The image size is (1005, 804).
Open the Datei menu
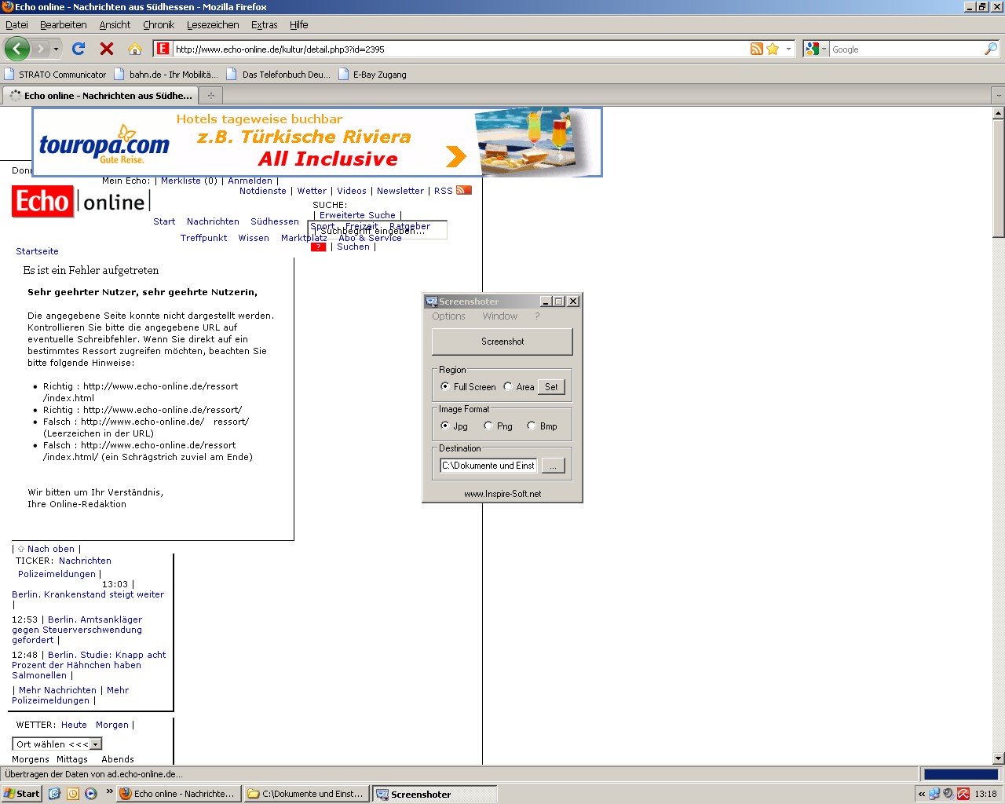(x=16, y=24)
